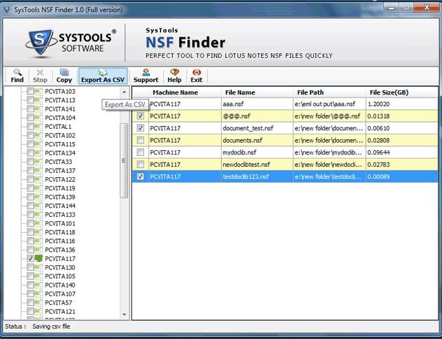The width and height of the screenshot is (442, 339).
Task: Click the computer icon beside PCVITA144
Action: (x=39, y=205)
